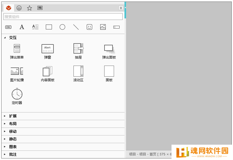Image resolution: width=233 pixels, height=160 pixels.
Task: Select the image picture widget
Action: click(103, 27)
